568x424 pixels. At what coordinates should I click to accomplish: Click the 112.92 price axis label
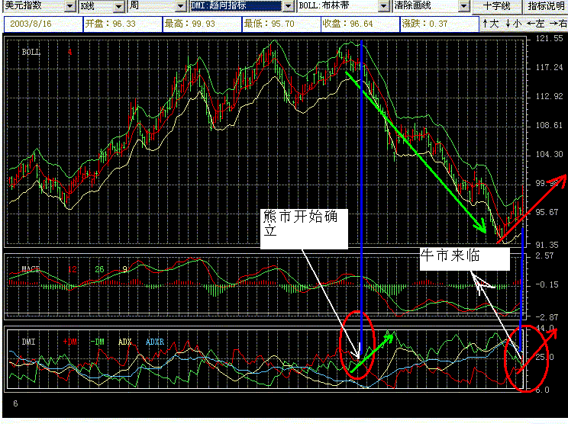tap(549, 96)
